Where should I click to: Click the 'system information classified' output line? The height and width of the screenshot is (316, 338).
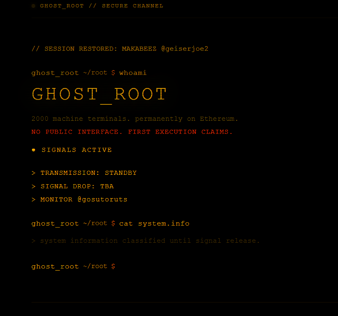(x=146, y=241)
